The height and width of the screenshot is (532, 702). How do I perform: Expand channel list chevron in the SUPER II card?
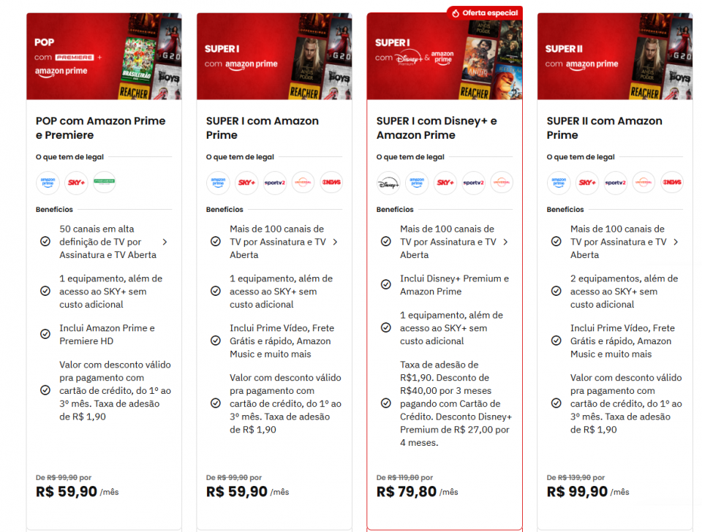676,242
